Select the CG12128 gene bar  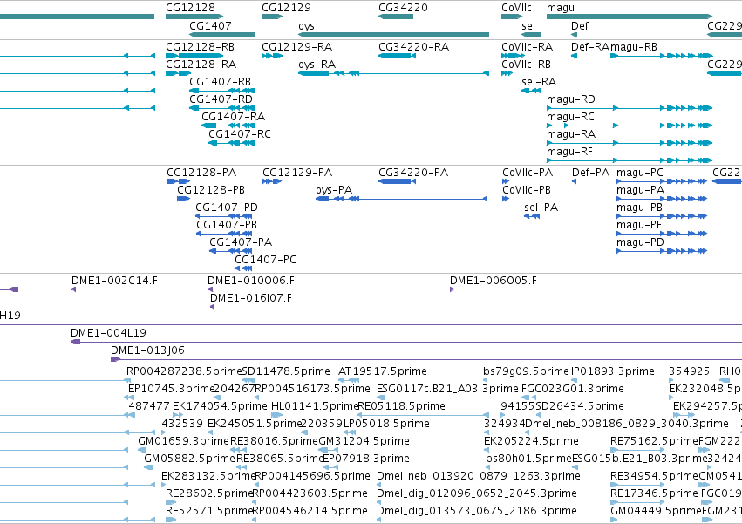coord(194,17)
